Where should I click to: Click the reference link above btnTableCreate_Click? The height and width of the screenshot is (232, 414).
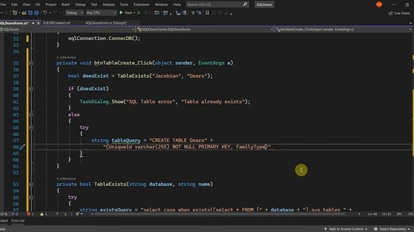tap(66, 57)
